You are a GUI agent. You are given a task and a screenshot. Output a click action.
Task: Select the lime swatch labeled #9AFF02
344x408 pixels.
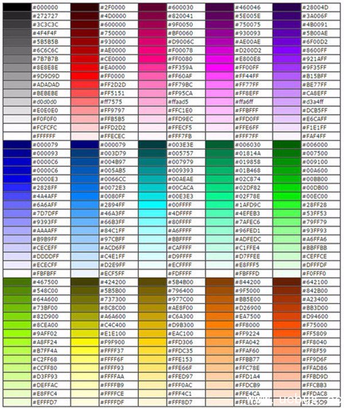[x=16, y=333]
